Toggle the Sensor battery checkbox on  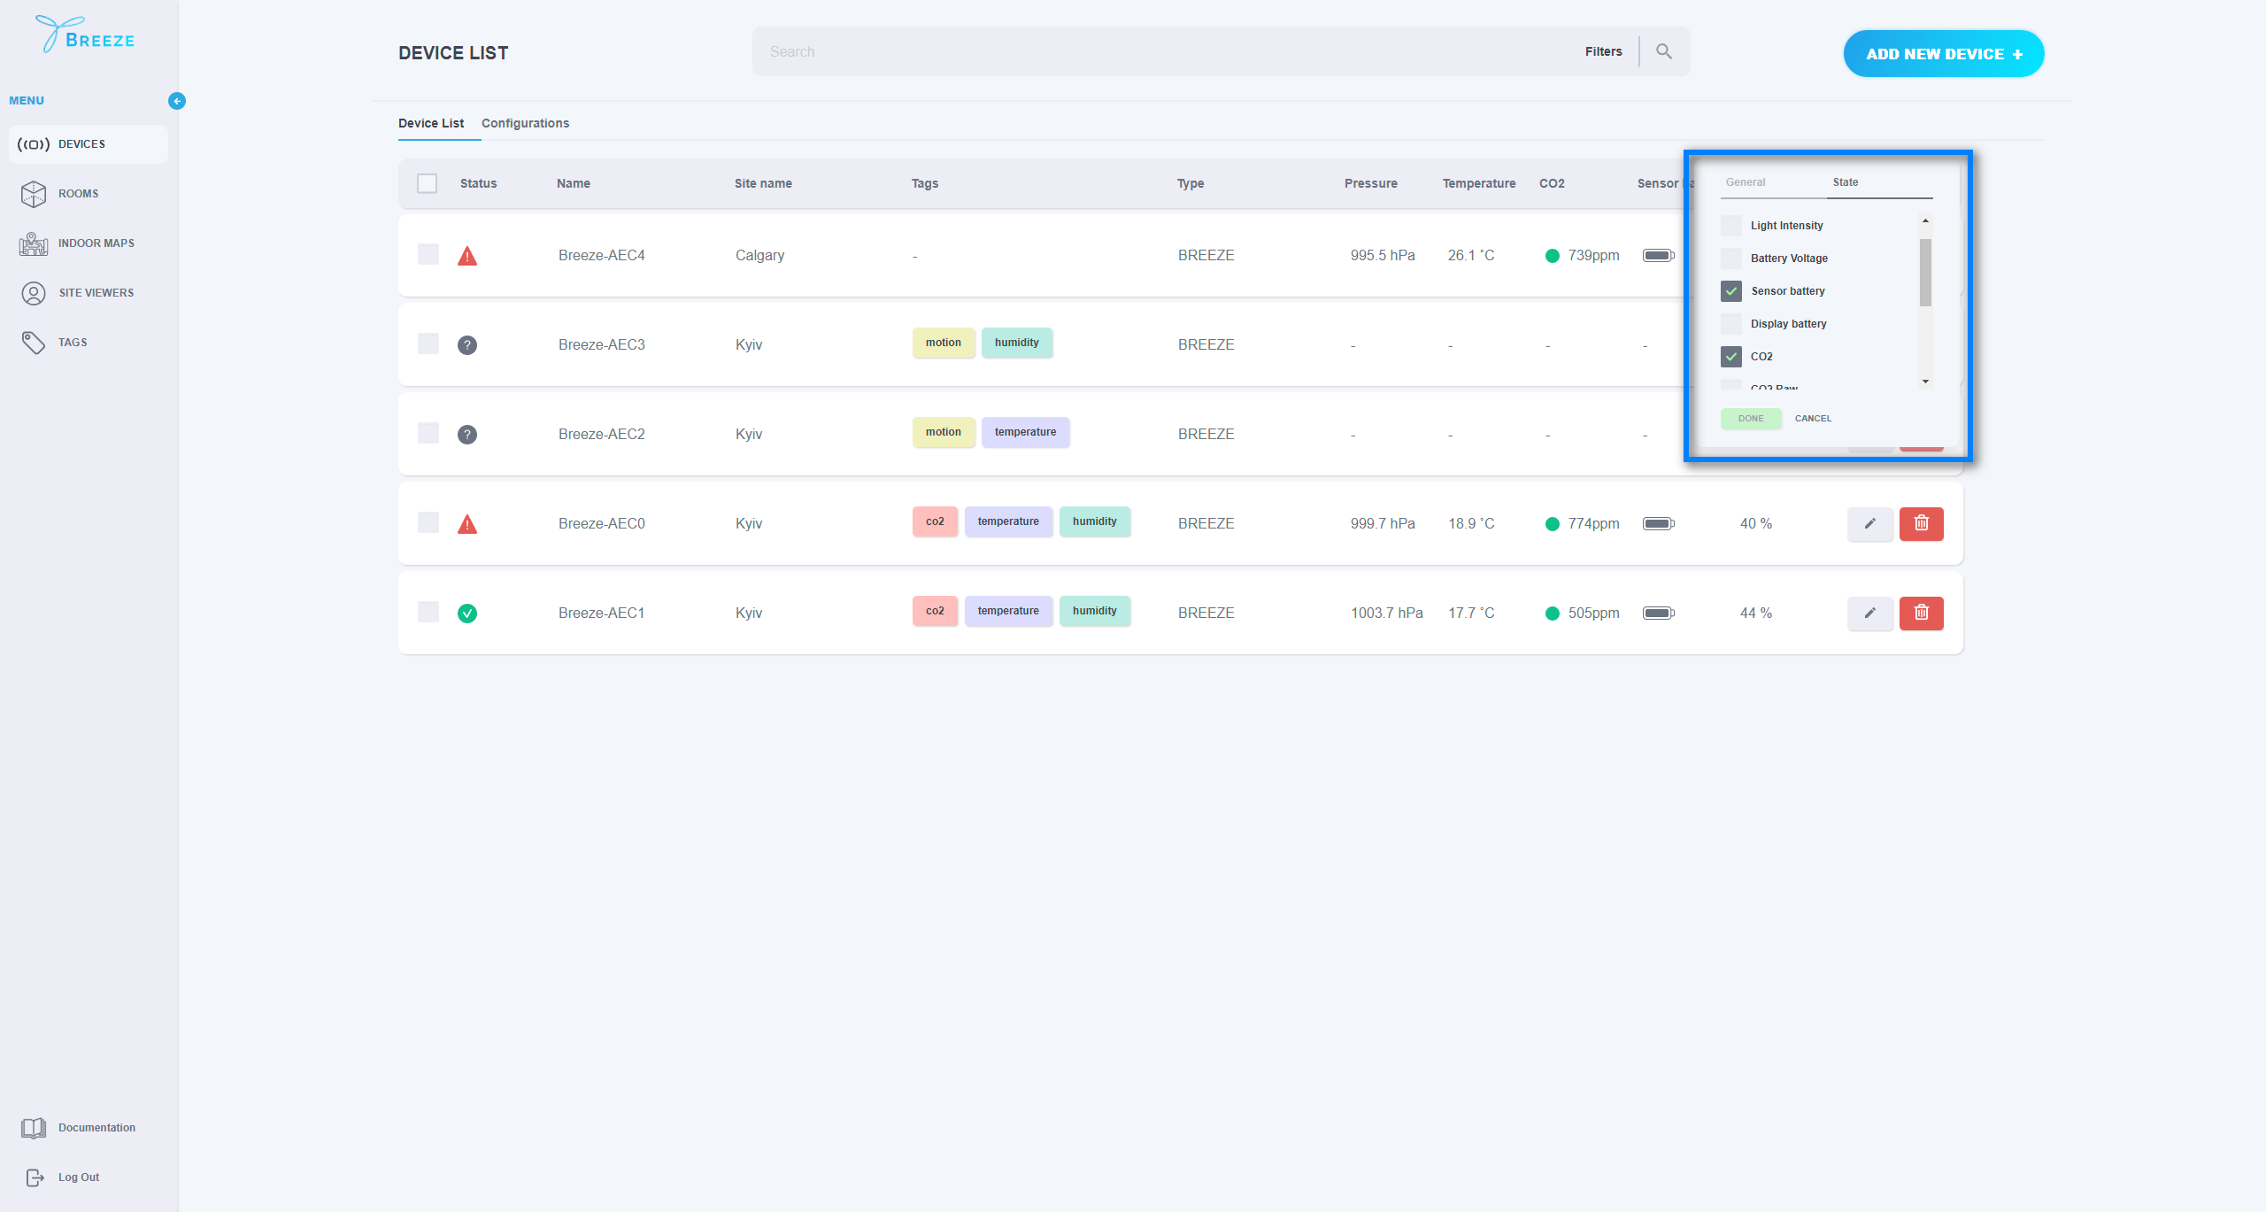tap(1731, 290)
